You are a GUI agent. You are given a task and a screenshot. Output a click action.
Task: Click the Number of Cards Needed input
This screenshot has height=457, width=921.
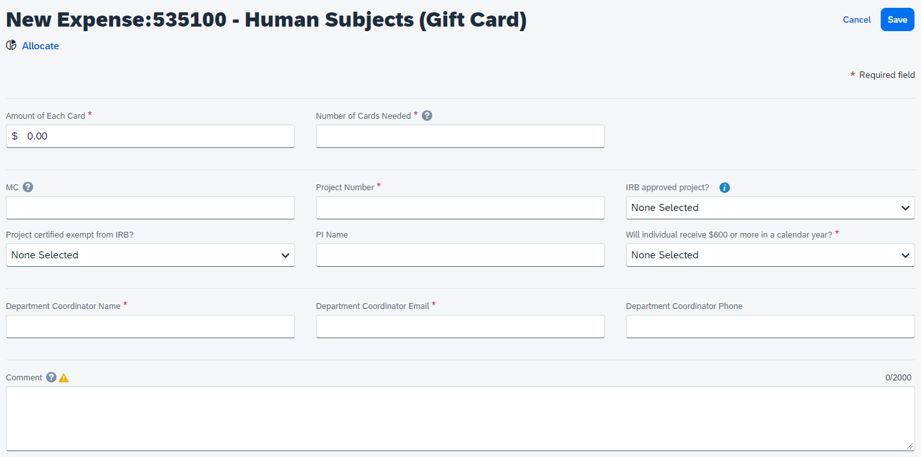click(x=460, y=136)
